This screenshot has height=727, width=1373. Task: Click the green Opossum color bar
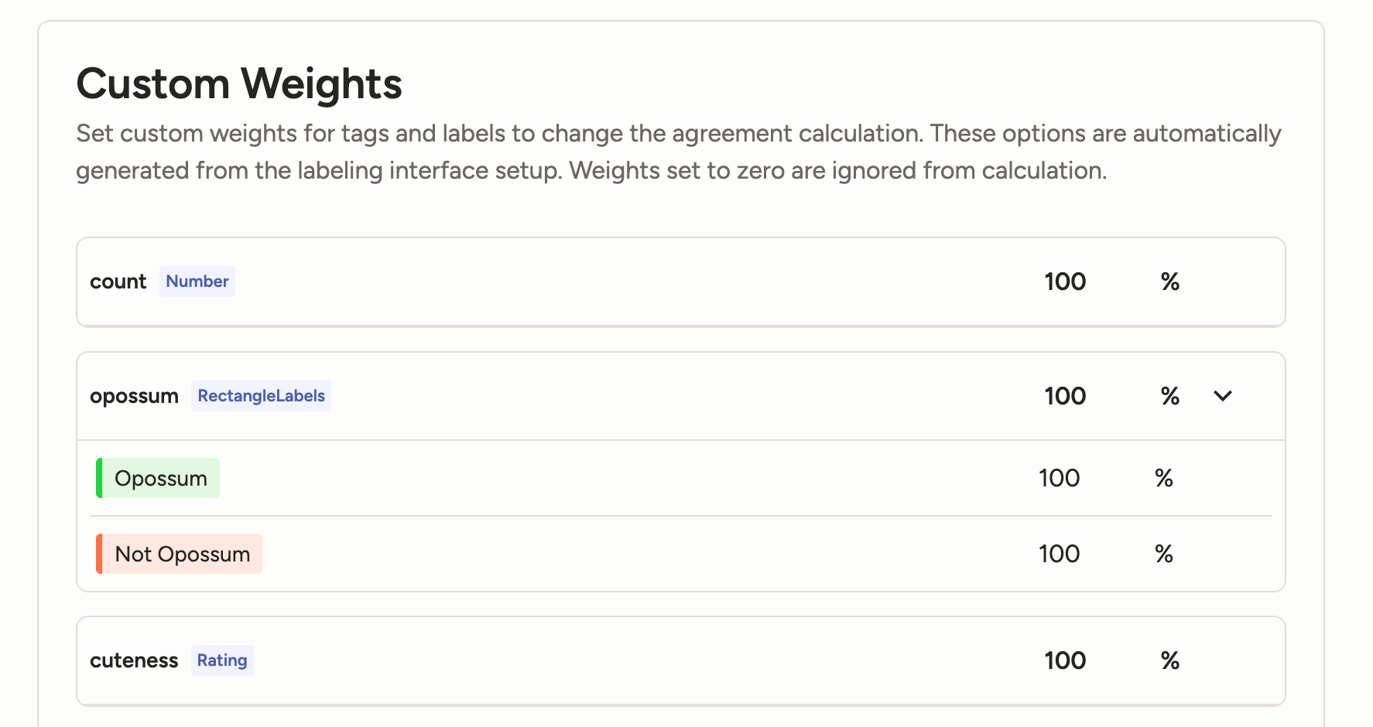(99, 478)
